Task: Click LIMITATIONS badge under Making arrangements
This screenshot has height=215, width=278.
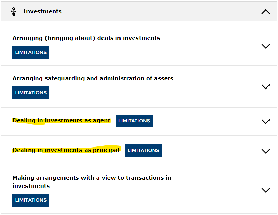Action: click(31, 200)
